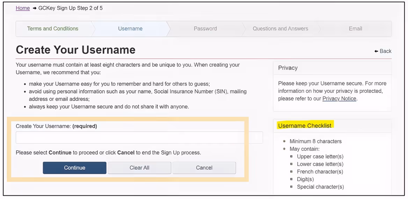Select the Questions and Answers step
Screen dimensions: 408x199
[x=280, y=29]
